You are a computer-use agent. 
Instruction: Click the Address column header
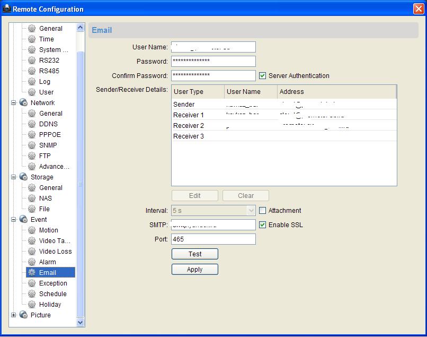337,92
